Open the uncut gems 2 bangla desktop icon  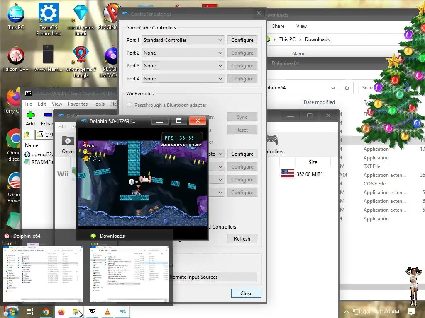tap(81, 62)
